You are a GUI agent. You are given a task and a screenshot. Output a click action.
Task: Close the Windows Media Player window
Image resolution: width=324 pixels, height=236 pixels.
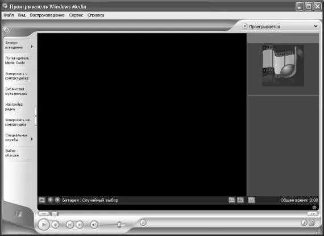[317, 6]
